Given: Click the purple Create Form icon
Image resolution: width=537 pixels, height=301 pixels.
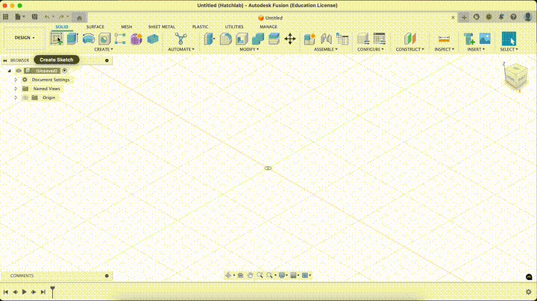Looking at the screenshot, I should (136, 39).
